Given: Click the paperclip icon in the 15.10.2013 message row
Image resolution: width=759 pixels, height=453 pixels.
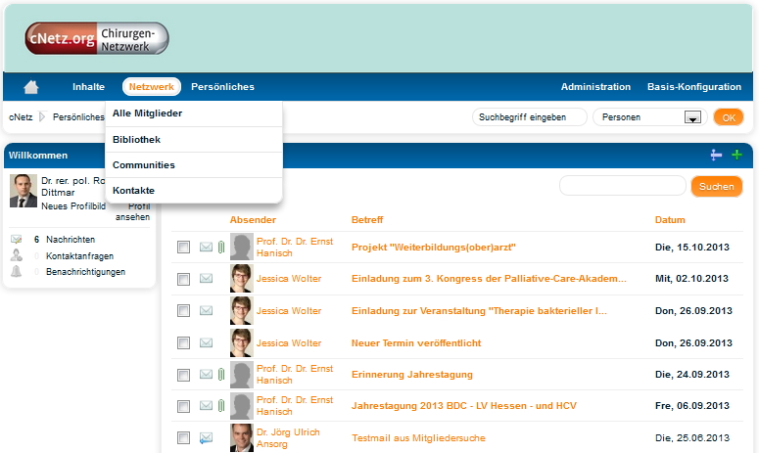Looking at the screenshot, I should click(221, 248).
